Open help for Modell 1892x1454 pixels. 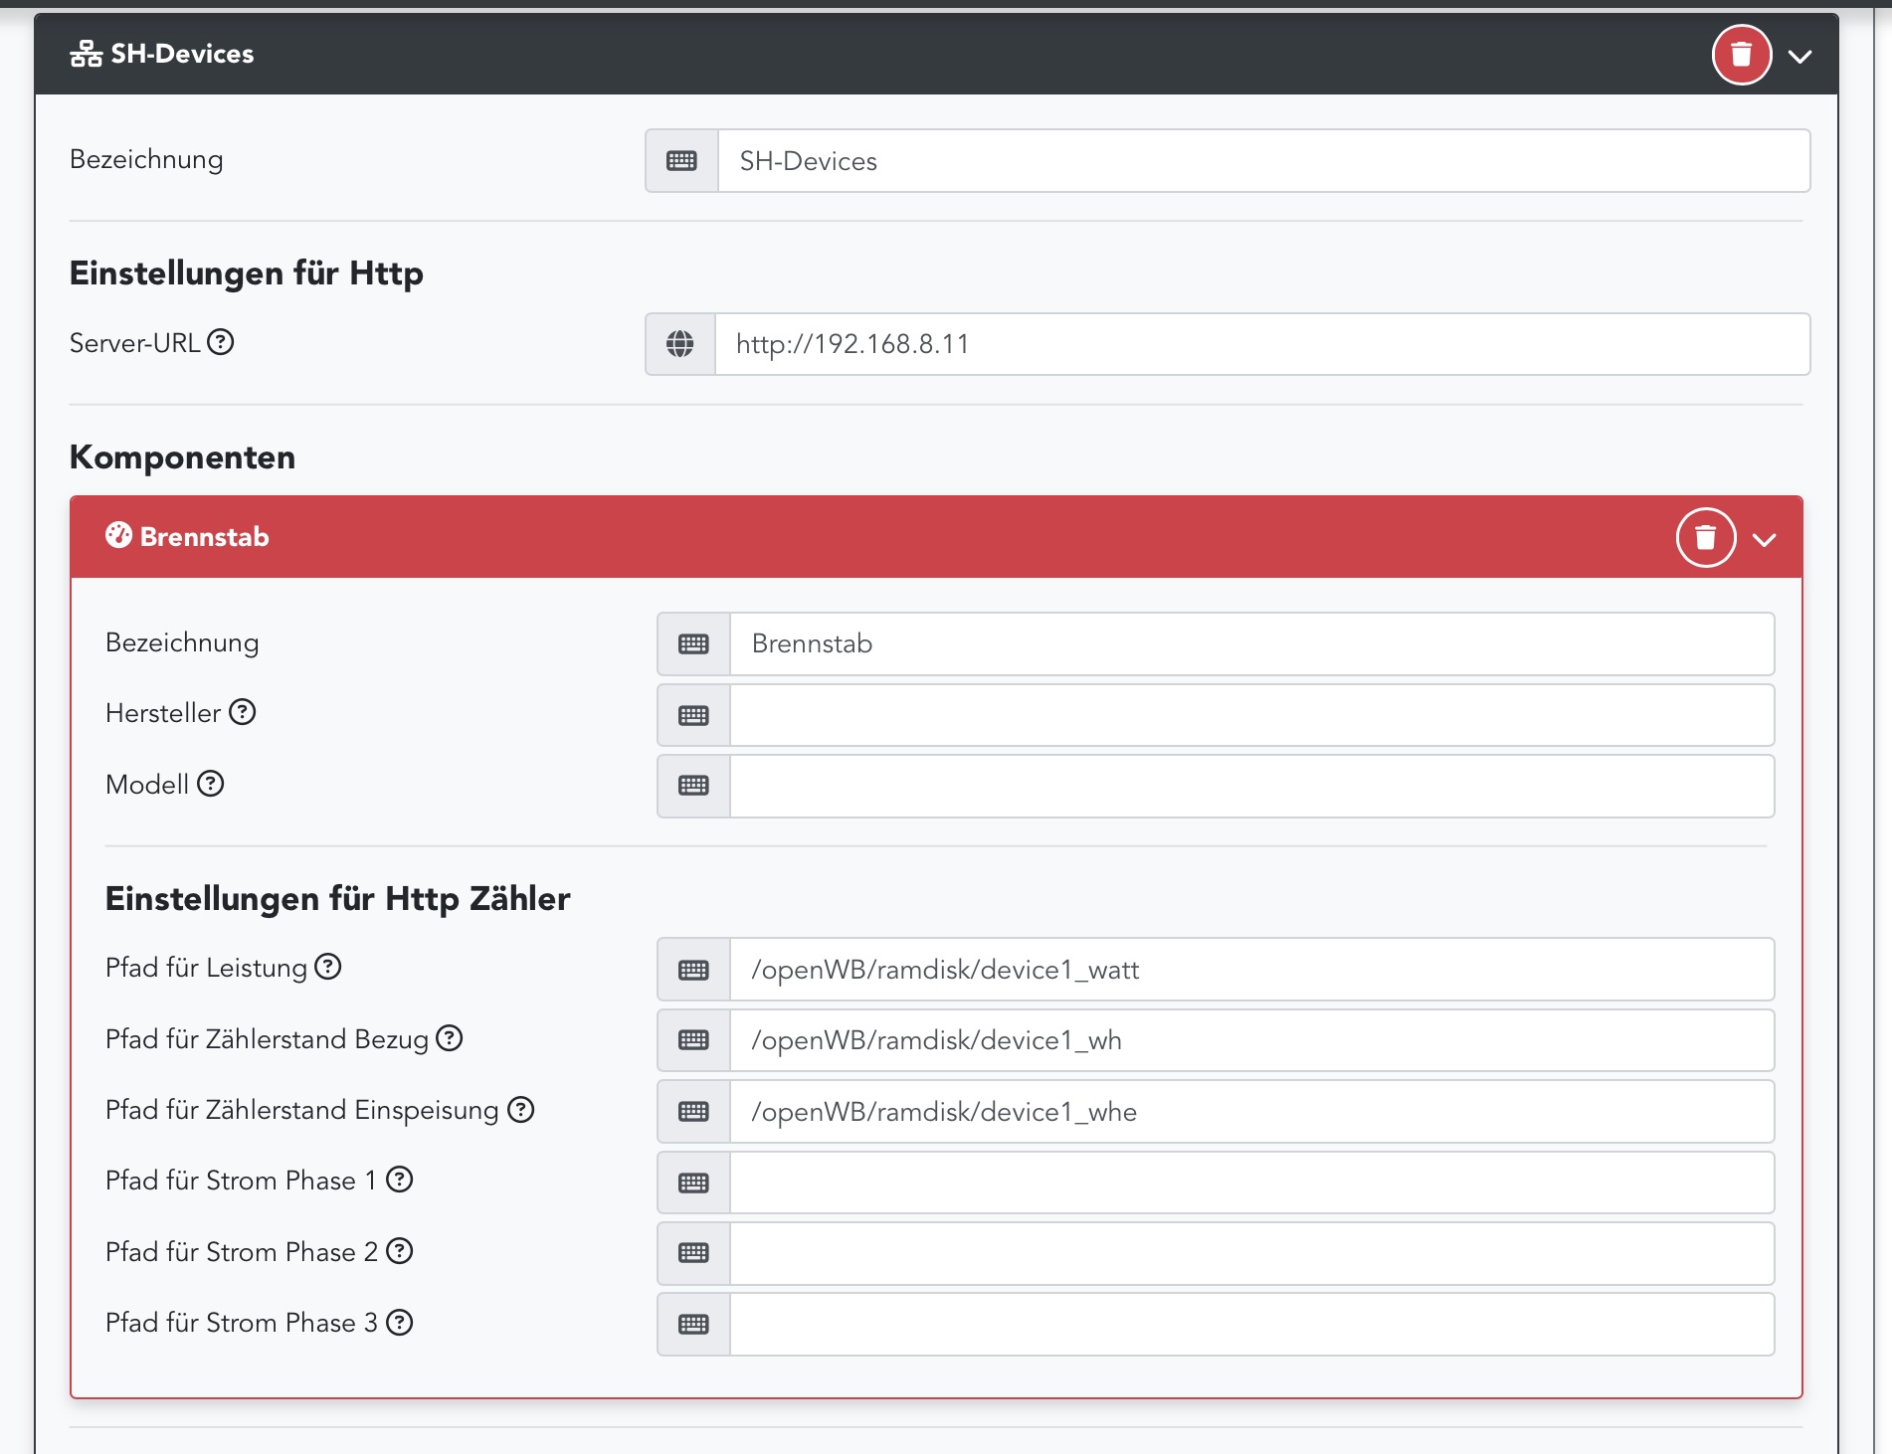pyautogui.click(x=211, y=784)
